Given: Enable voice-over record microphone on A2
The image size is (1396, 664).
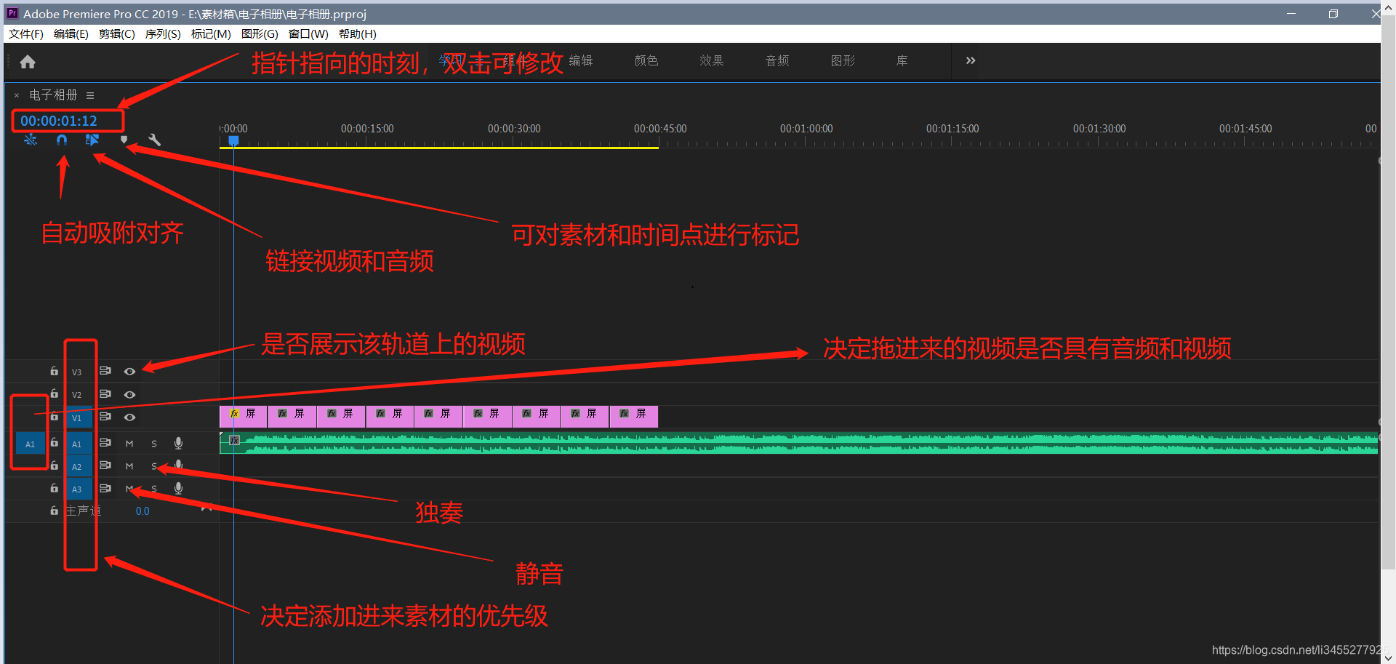Looking at the screenshot, I should coord(178,465).
